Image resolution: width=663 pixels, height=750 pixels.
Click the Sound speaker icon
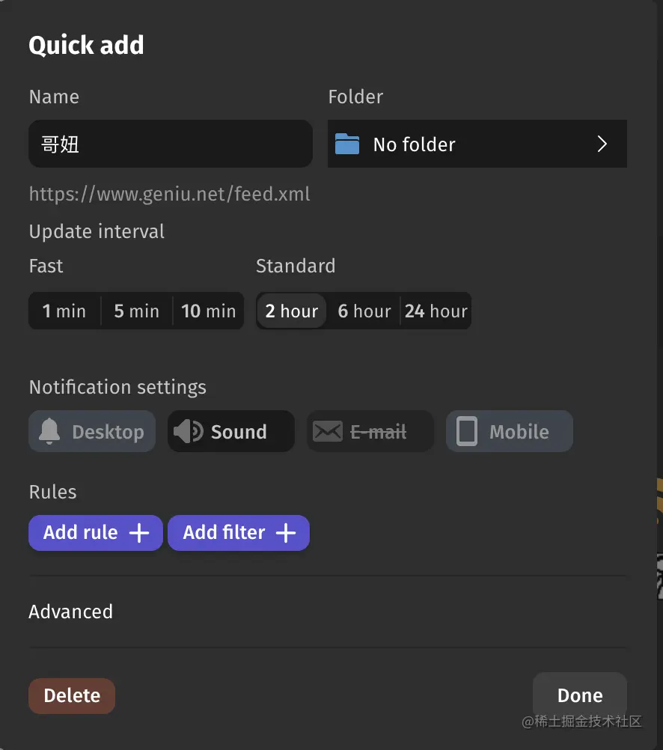[188, 431]
